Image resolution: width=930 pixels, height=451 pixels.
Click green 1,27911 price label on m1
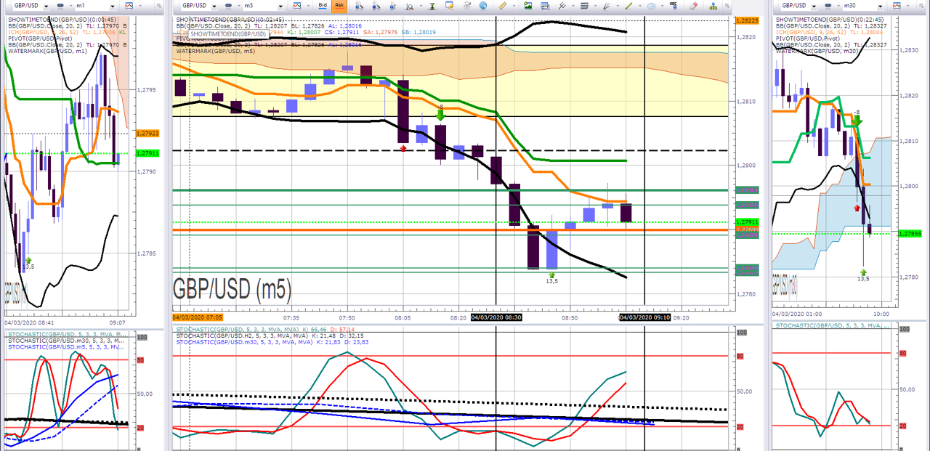146,153
